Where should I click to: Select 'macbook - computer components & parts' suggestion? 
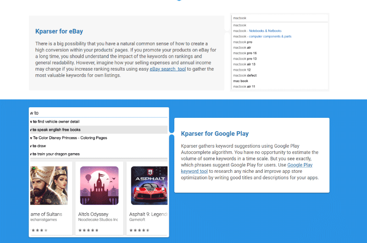click(262, 37)
